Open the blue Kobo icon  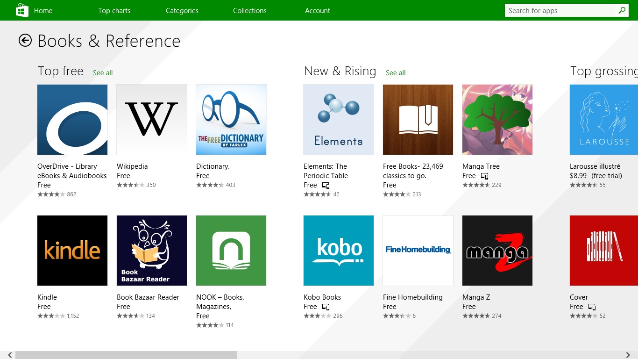(339, 251)
